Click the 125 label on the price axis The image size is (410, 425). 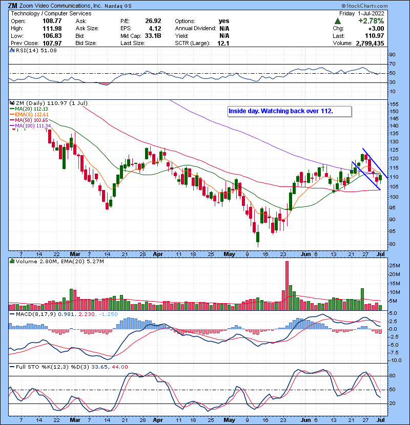tap(394, 150)
